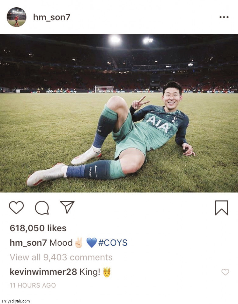Screen dimensions: 238x304
Task: Open the hm_son7 username in the post header
Action: [52, 17]
